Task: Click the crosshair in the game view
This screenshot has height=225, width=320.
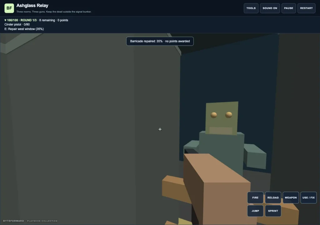Action: (160, 129)
